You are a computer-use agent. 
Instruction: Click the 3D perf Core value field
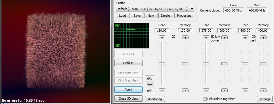coord(245,31)
